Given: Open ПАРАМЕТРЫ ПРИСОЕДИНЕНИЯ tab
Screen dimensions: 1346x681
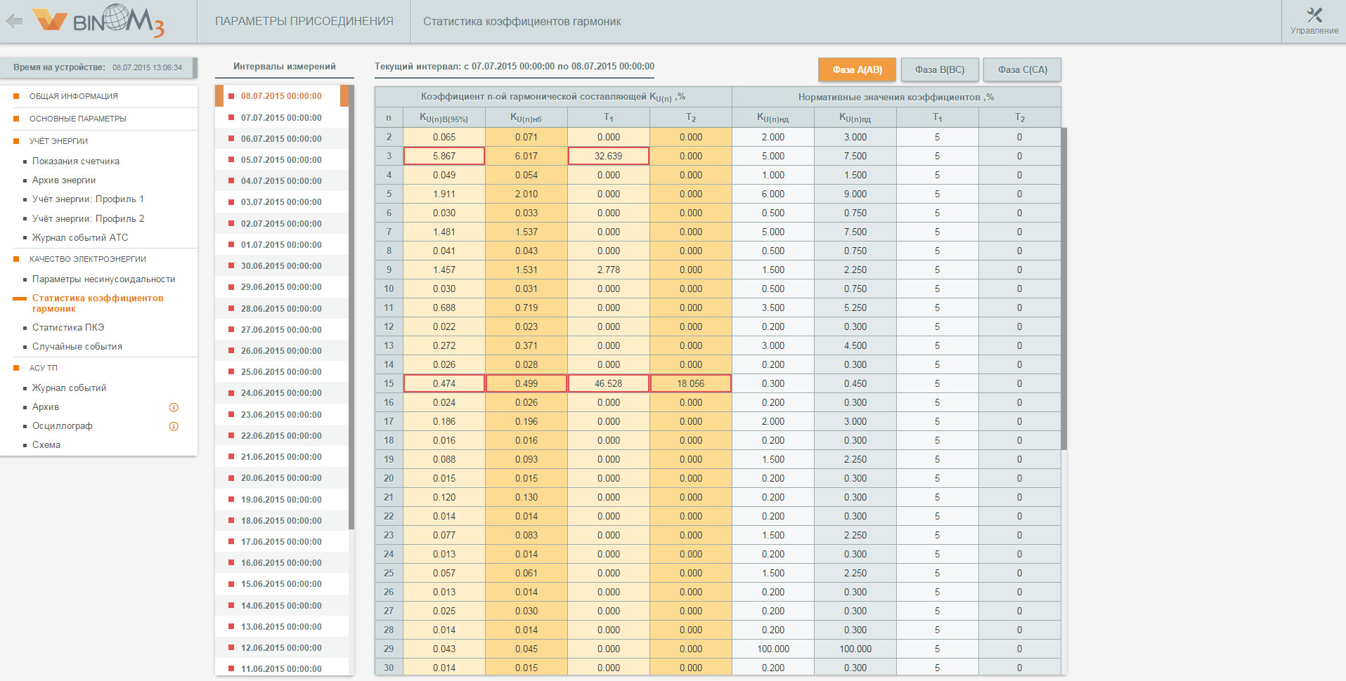Looking at the screenshot, I should (304, 22).
